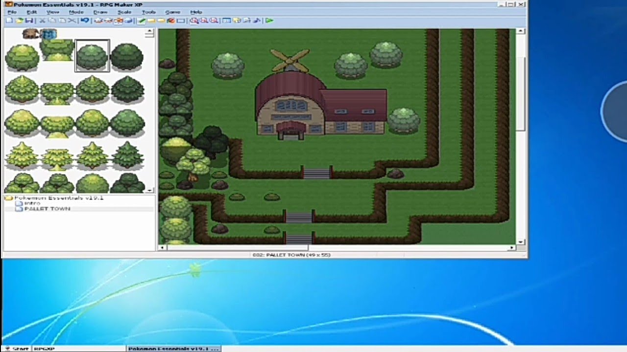Click the tileset palette scroll down arrow
This screenshot has height=352, width=627.
150,190
